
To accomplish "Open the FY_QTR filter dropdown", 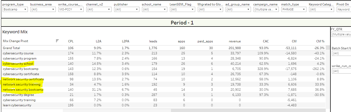I will [x=341, y=34].
